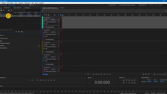Open Дорожка 3 Воспроизведение dropdown
This screenshot has height=94, width=167.
tap(52, 52)
